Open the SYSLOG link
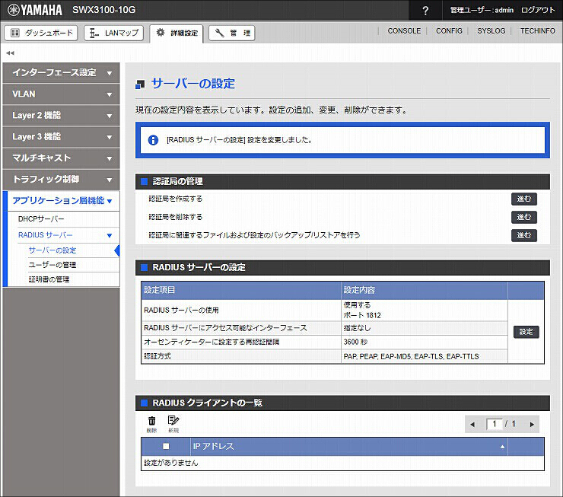 [491, 31]
